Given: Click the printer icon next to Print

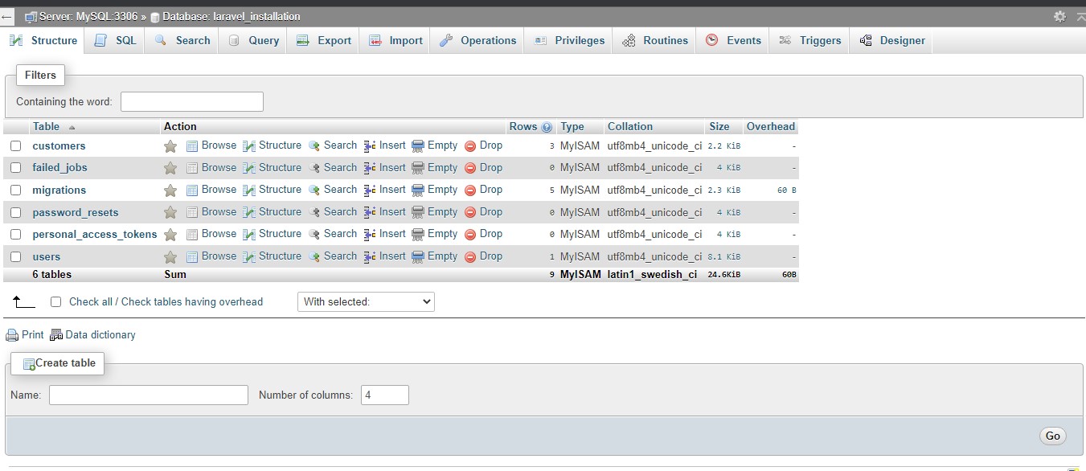Looking at the screenshot, I should point(12,335).
